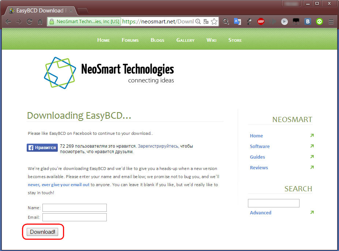Open the Google Translate extension icon

pos(237,22)
